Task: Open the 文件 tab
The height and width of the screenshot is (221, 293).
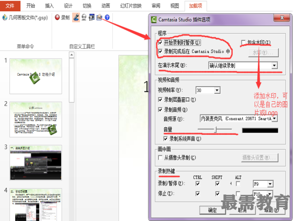Action: [x=10, y=6]
